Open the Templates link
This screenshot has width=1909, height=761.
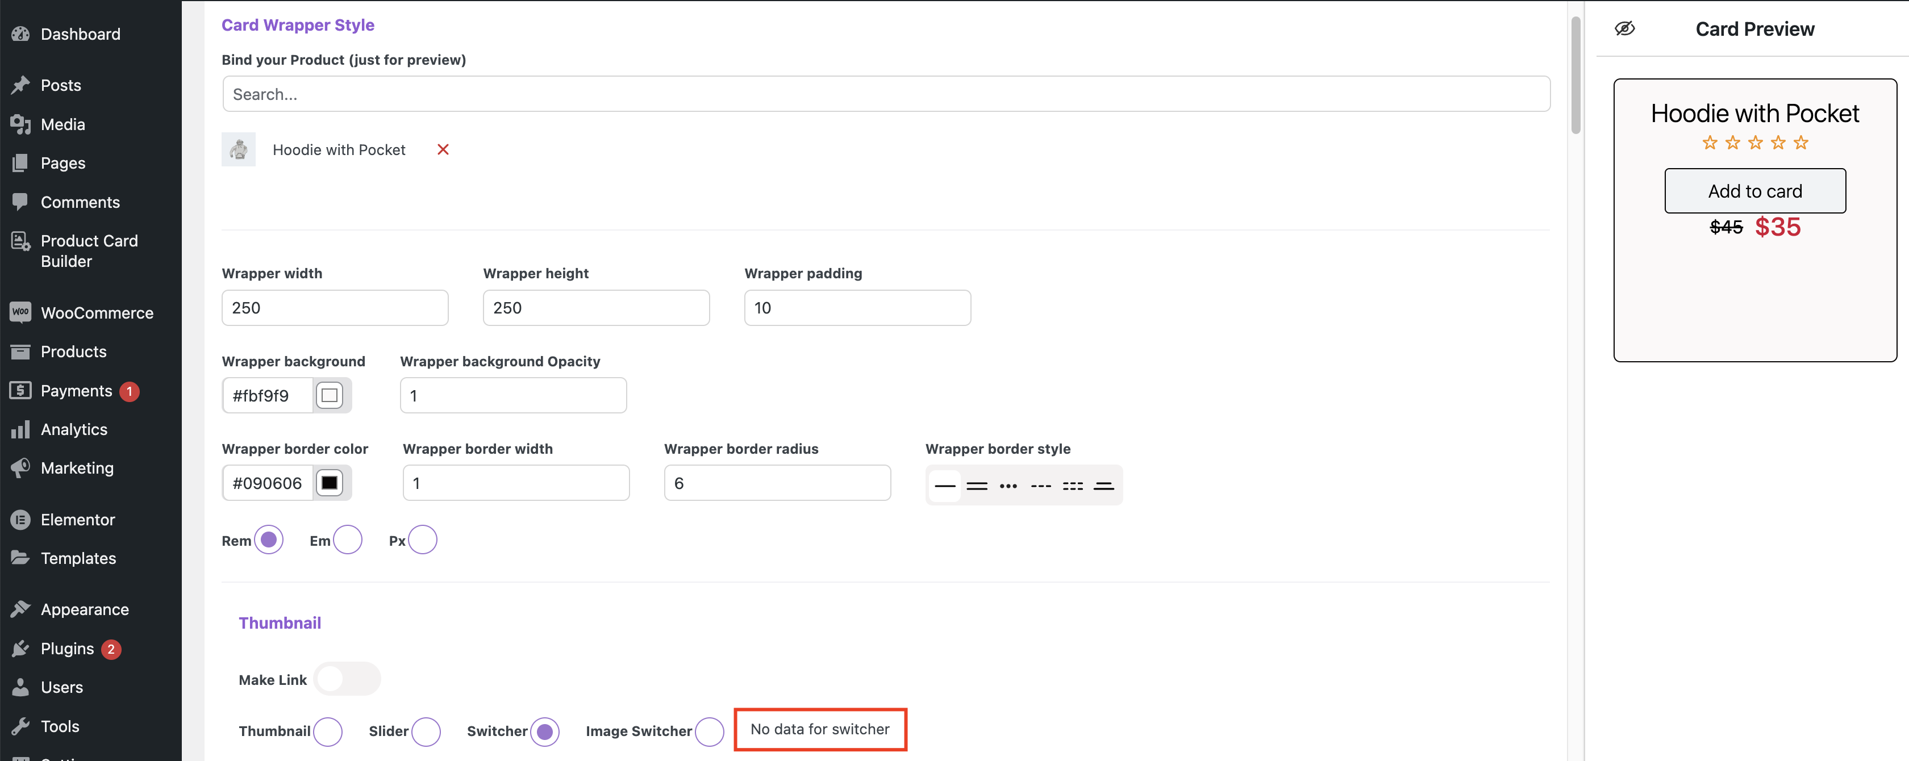click(x=78, y=558)
